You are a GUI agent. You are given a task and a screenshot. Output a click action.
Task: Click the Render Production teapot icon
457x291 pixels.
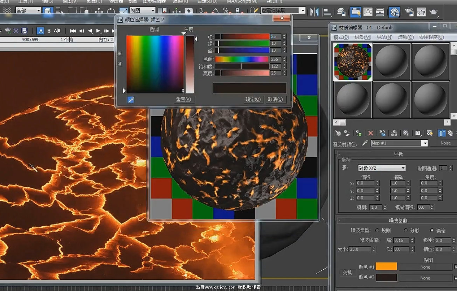point(434,12)
